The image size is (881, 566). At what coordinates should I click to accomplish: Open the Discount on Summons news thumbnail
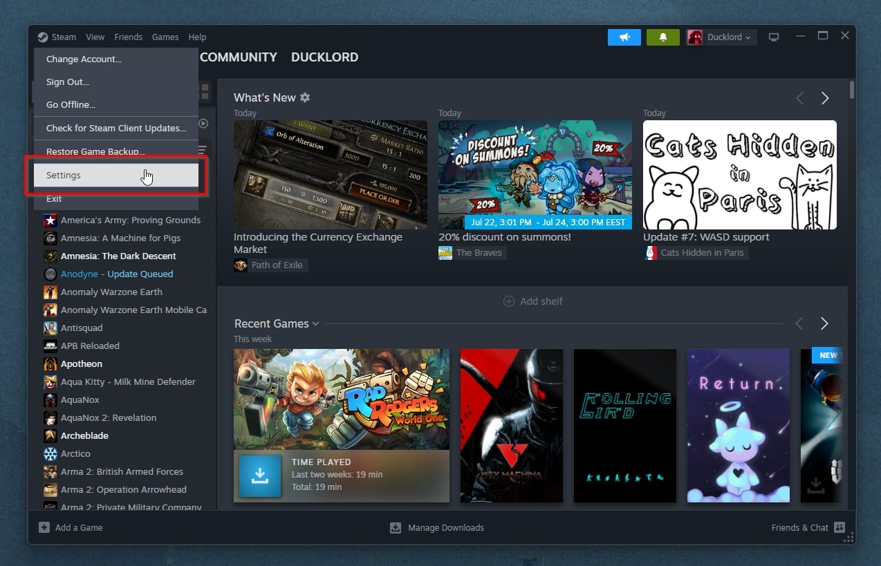(535, 175)
